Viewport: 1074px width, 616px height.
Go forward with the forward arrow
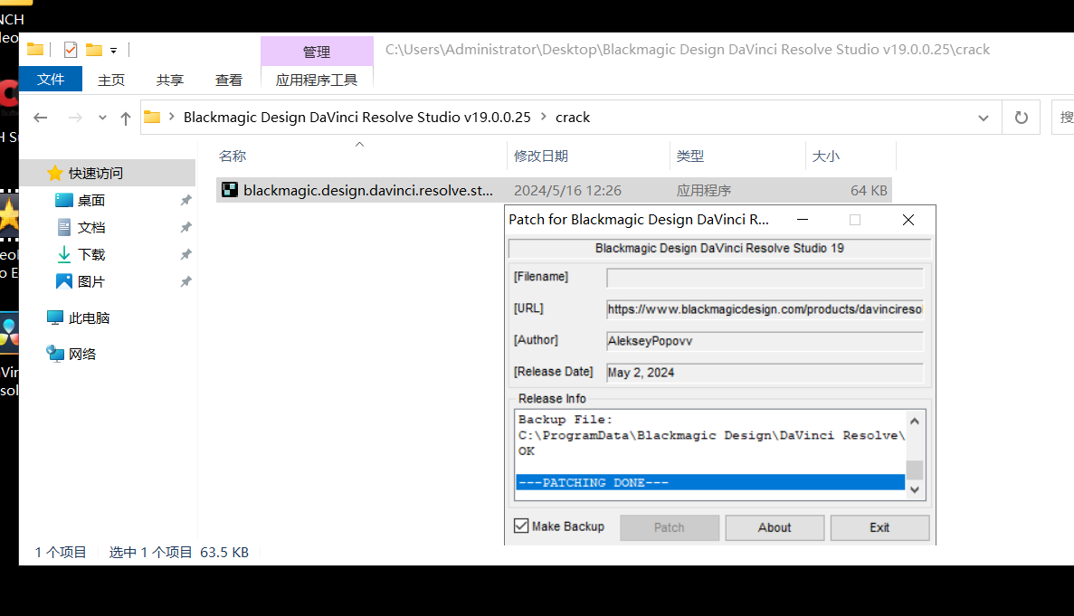tap(75, 118)
